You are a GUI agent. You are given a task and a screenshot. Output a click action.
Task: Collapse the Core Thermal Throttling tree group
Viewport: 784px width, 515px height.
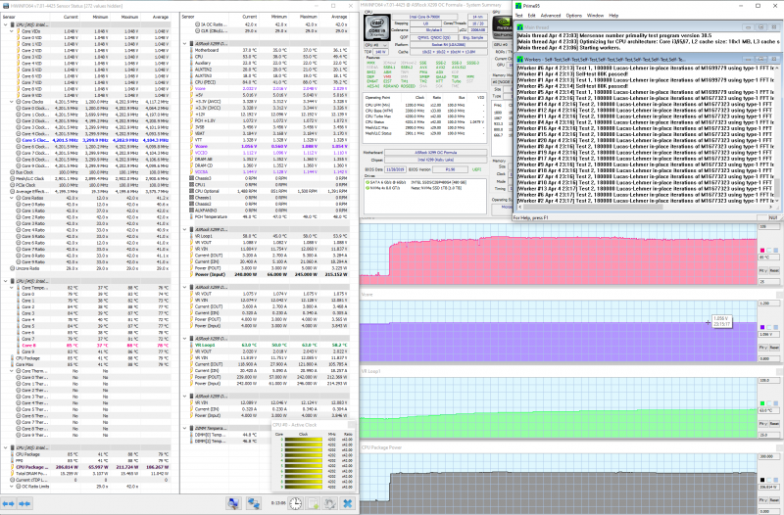point(12,371)
